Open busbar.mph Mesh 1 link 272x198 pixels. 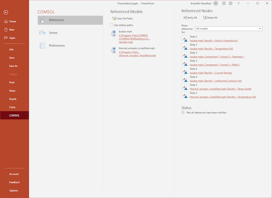(x=215, y=65)
